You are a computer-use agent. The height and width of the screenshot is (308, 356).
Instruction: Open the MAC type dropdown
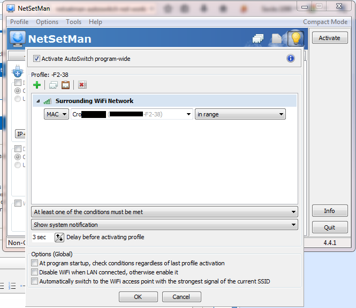tap(56, 114)
